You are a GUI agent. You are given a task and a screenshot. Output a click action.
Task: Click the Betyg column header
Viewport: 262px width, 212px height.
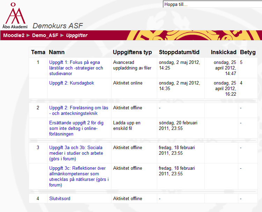pyautogui.click(x=248, y=52)
